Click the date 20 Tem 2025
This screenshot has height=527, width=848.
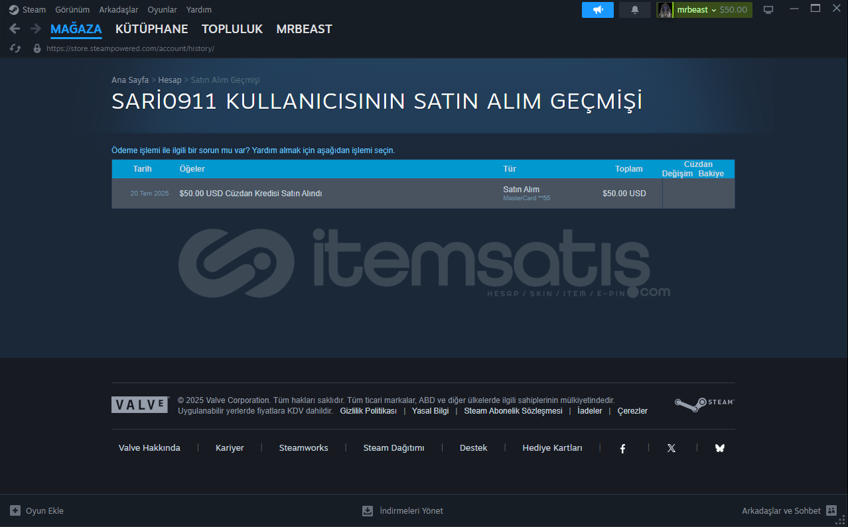[149, 194]
